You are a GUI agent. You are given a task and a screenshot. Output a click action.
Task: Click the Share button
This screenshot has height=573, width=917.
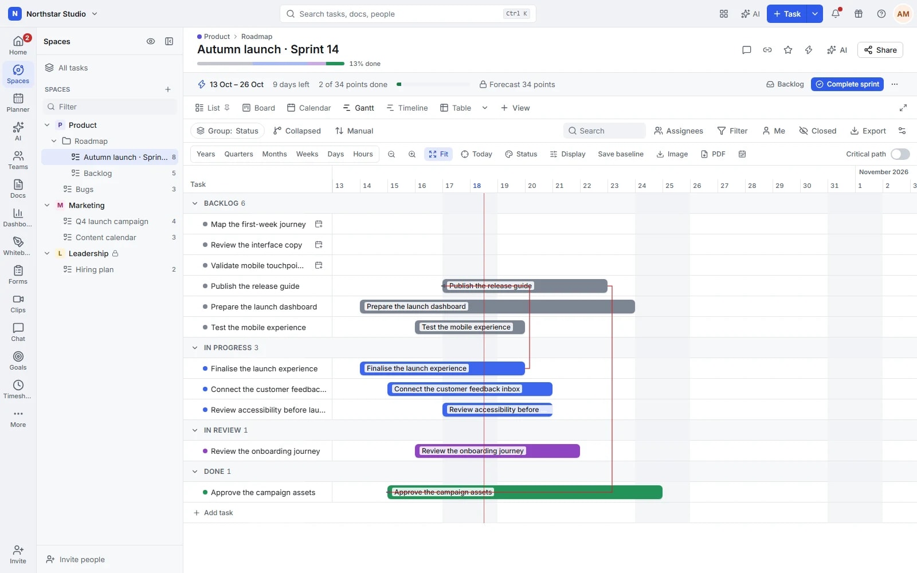click(x=880, y=50)
